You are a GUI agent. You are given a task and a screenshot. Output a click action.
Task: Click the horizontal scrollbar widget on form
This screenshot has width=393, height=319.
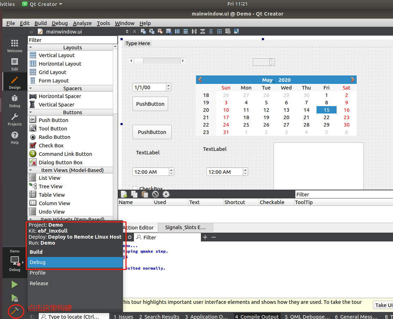click(x=157, y=60)
